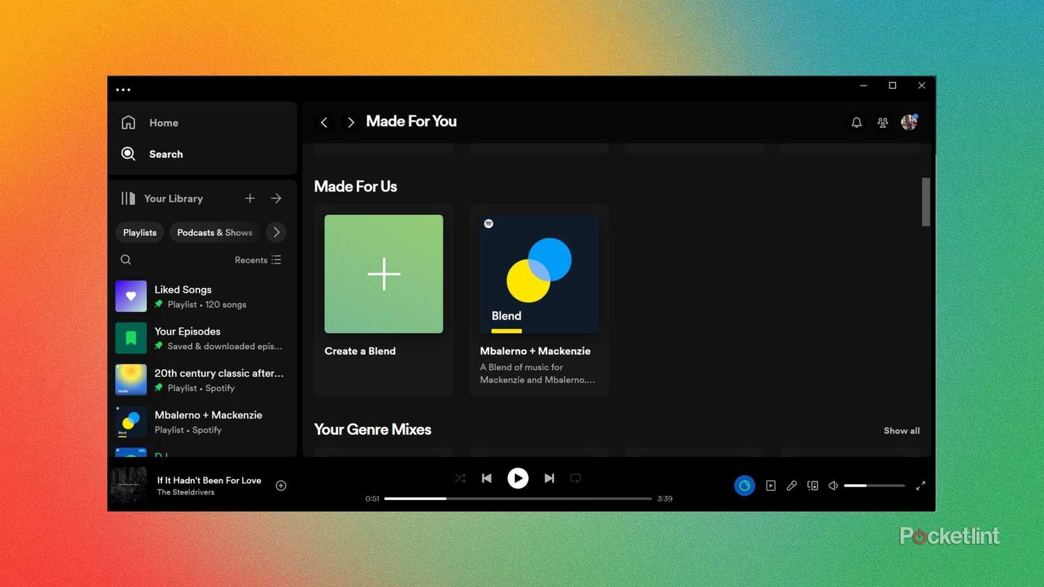Skip to the previous track
This screenshot has width=1044, height=587.
(487, 478)
